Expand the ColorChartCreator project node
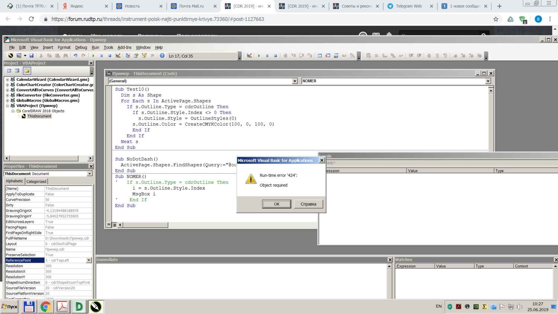558x314 pixels. 7,85
